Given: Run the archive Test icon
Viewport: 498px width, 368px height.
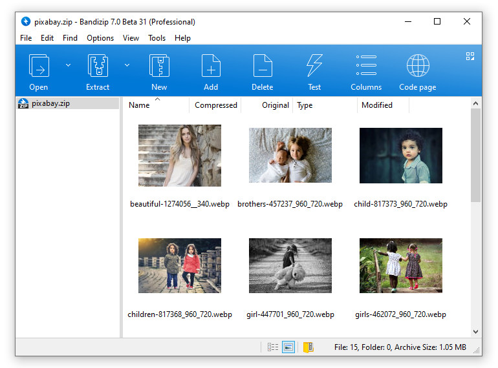Looking at the screenshot, I should (314, 66).
